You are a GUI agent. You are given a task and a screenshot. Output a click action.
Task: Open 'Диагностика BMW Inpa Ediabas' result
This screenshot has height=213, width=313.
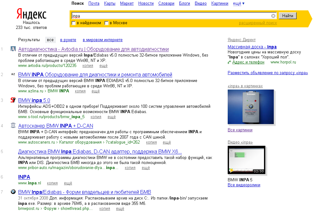pos(100,151)
